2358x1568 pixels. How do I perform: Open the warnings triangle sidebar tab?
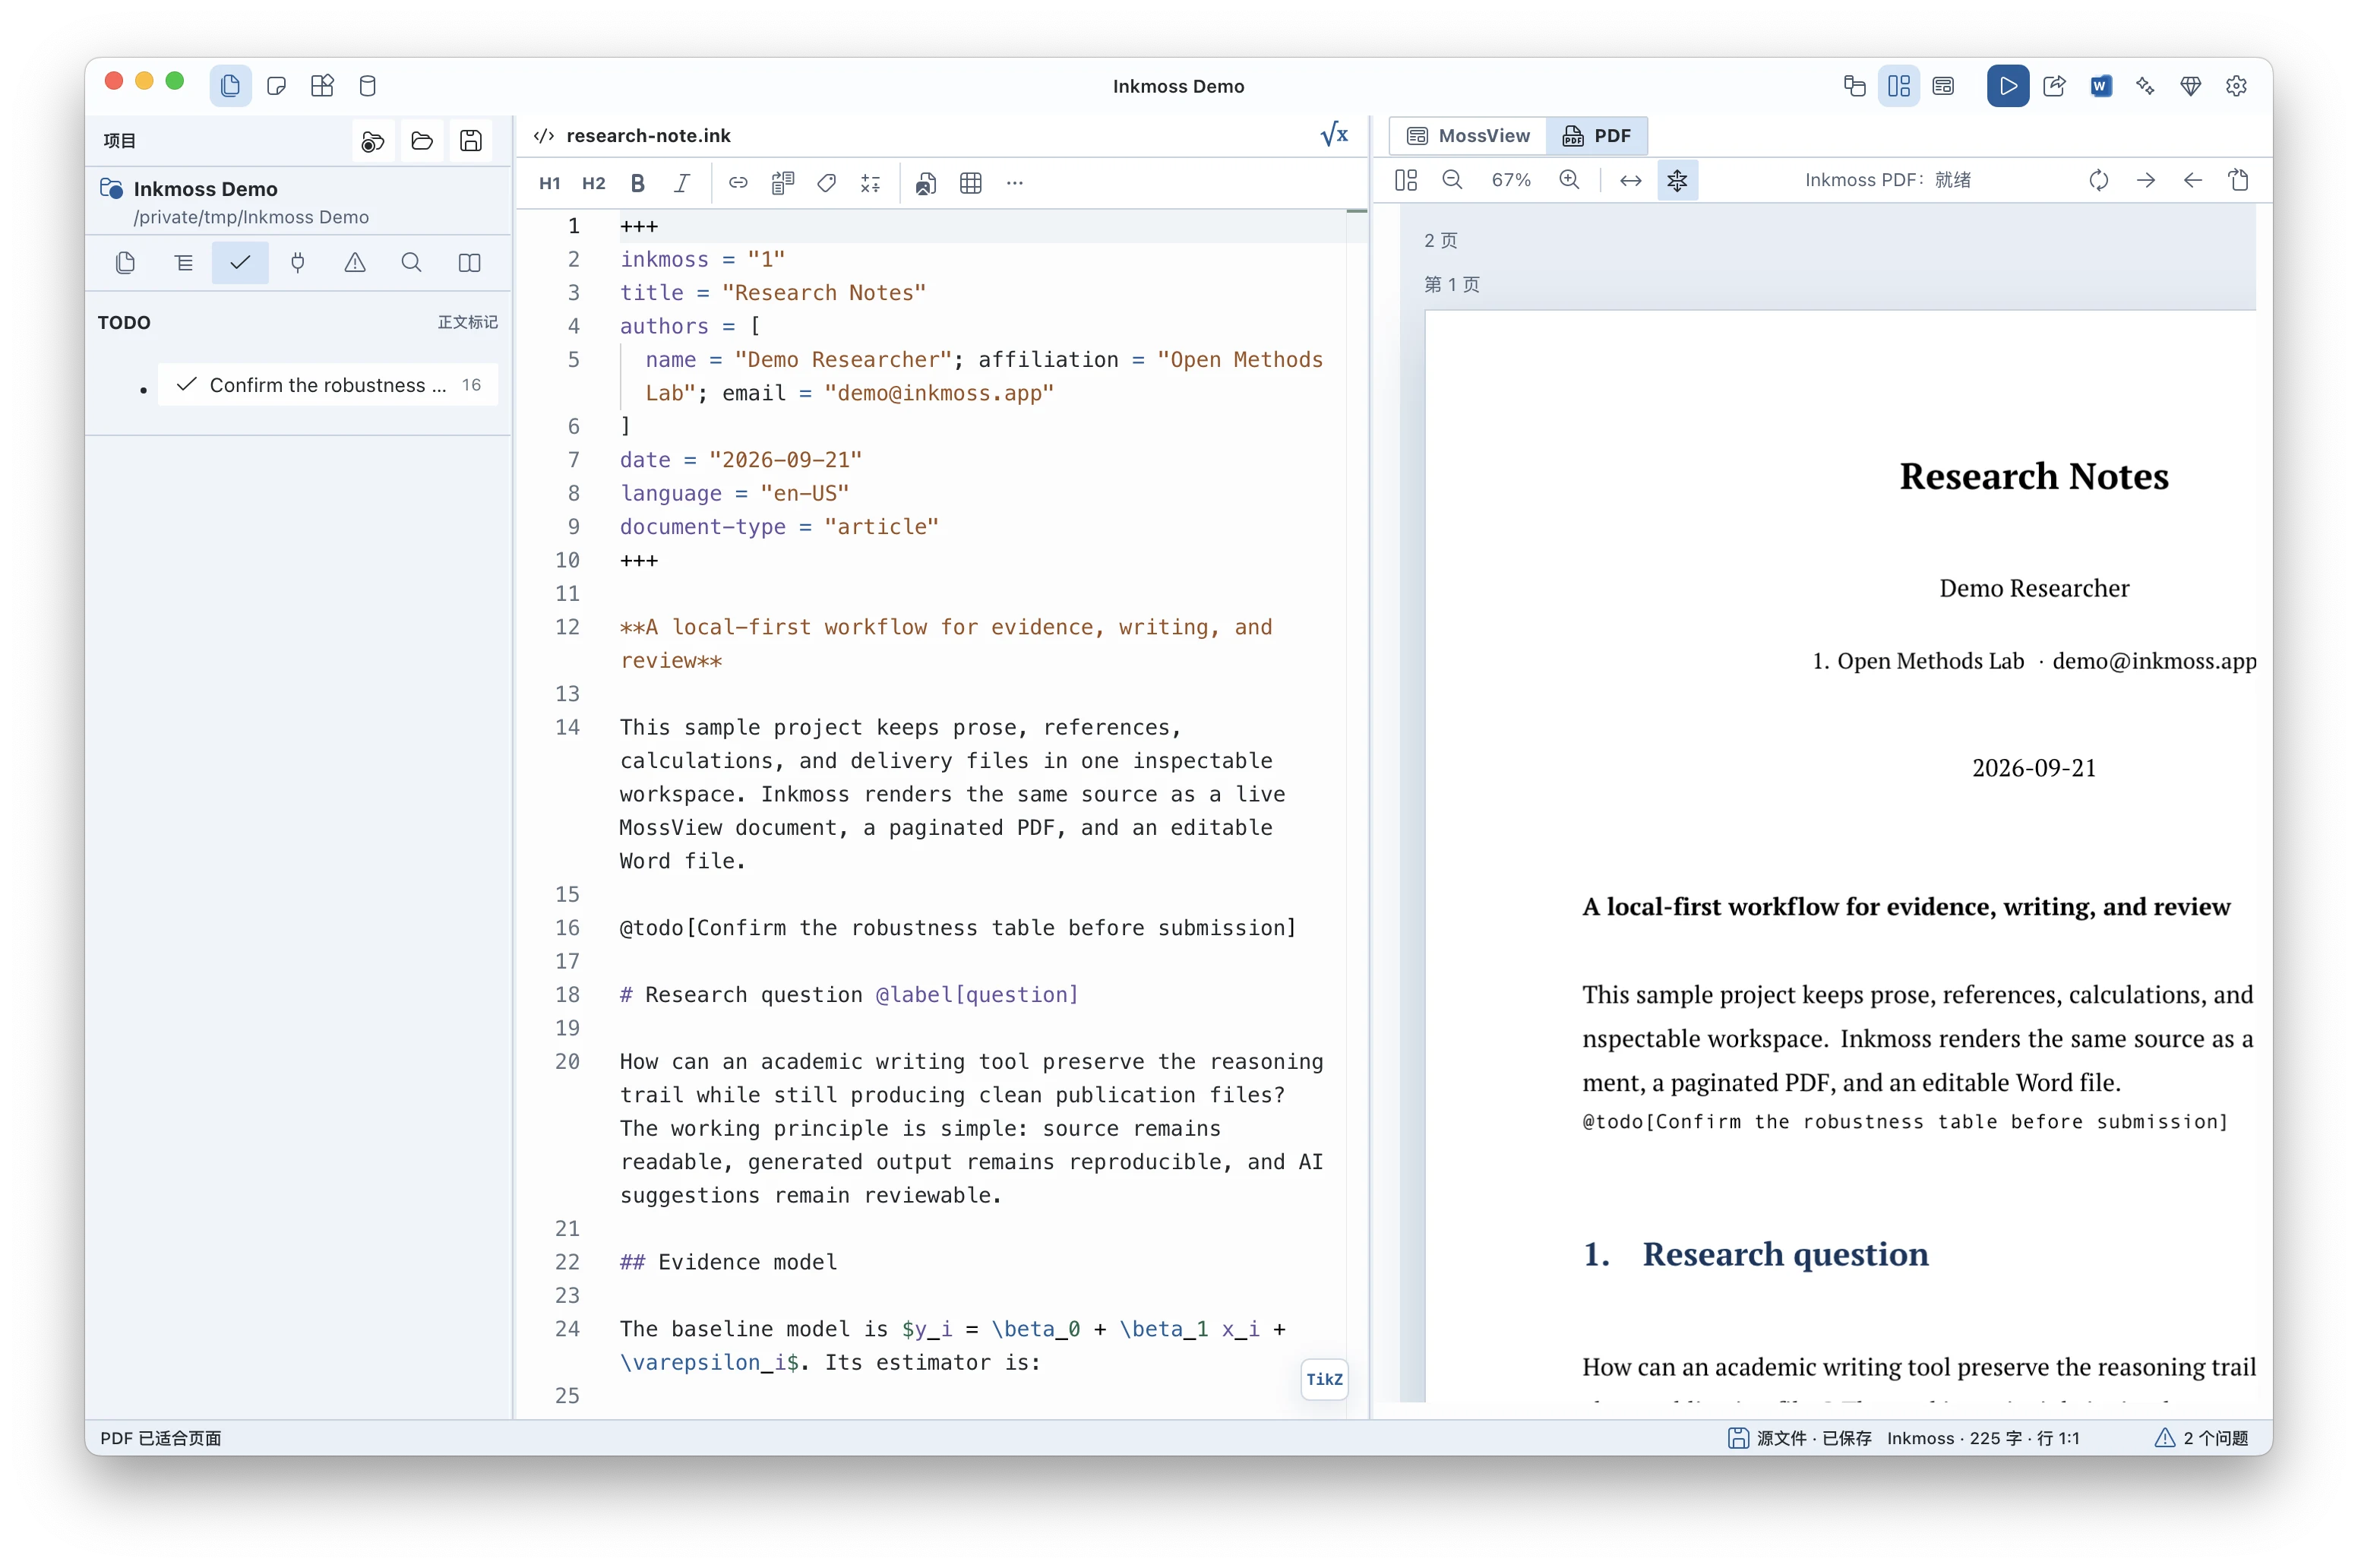355,263
